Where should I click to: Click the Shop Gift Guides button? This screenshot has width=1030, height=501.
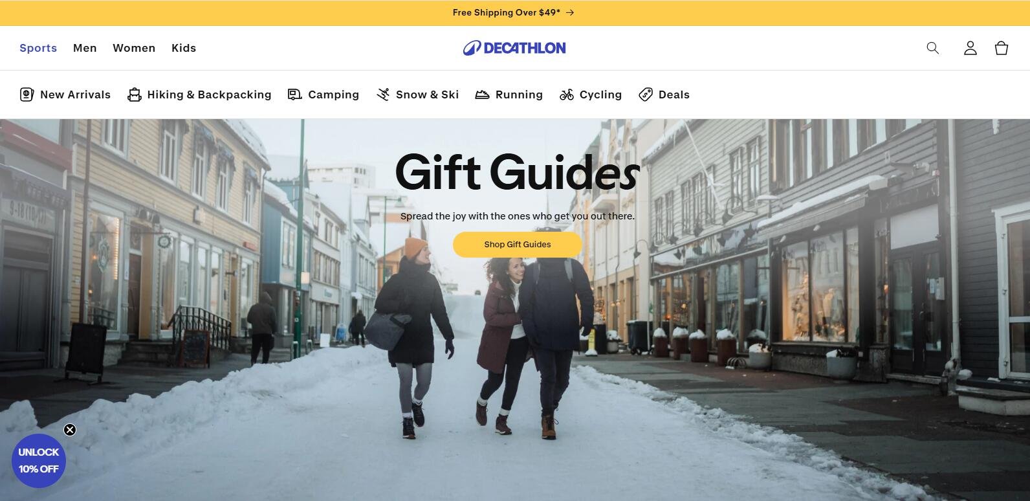[518, 245]
